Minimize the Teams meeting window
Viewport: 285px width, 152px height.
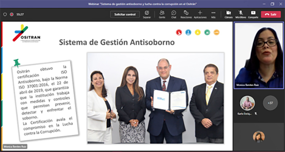point(264,4)
